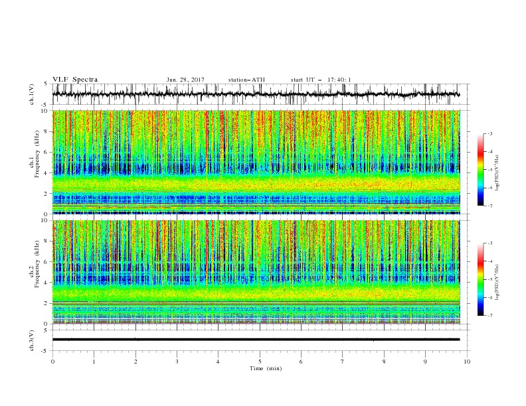Image resolution: width=526 pixels, height=406 pixels.
Task: Click the log(PSD) label beside ch.2 colorbar
Action: pos(497,283)
